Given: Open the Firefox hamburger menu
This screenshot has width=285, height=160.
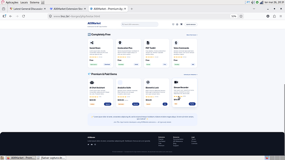Looking at the screenshot, I should [x=280, y=16].
